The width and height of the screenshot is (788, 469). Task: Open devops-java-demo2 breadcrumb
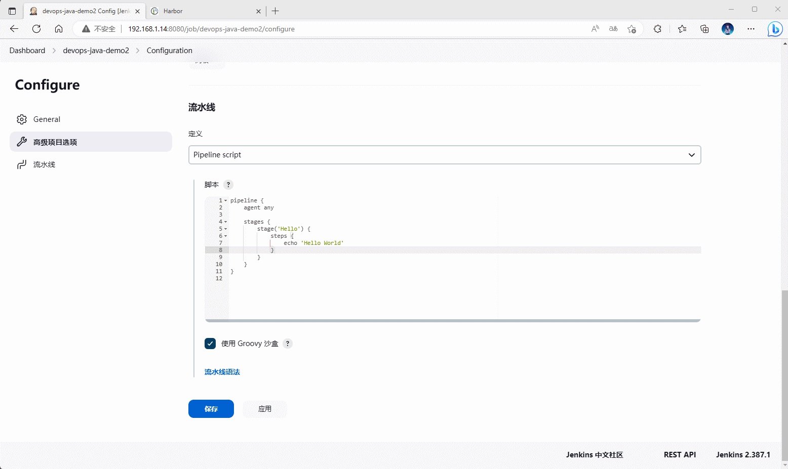click(x=96, y=51)
